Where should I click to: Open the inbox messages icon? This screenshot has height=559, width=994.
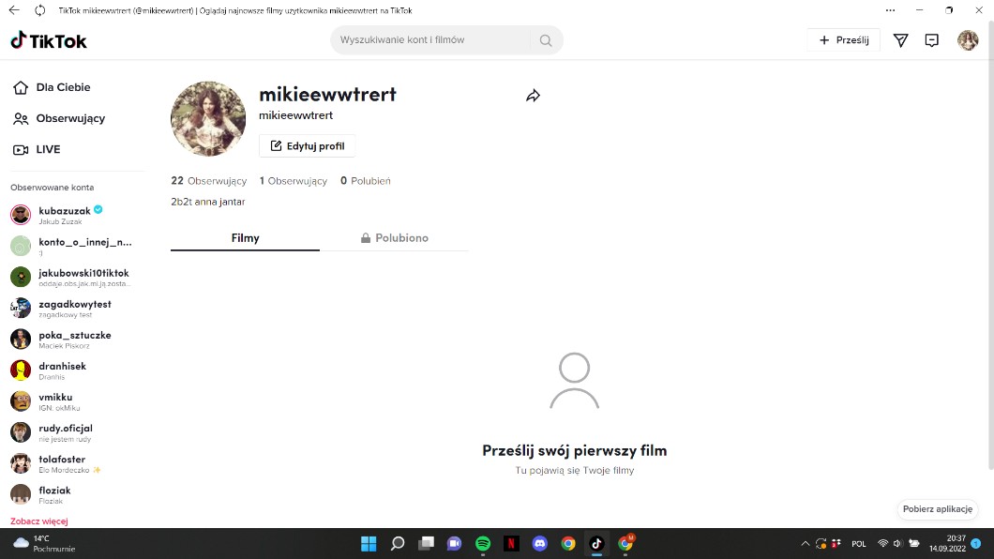coord(931,40)
